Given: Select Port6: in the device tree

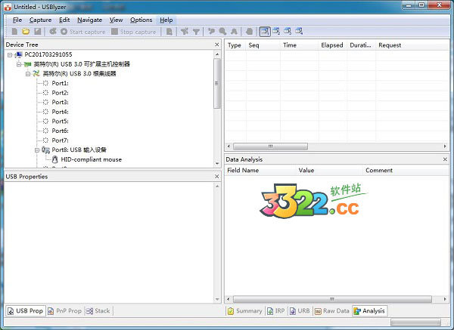Looking at the screenshot, I should [x=60, y=131].
